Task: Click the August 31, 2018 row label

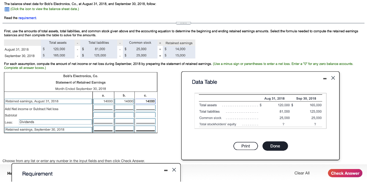Action: [x=16, y=50]
